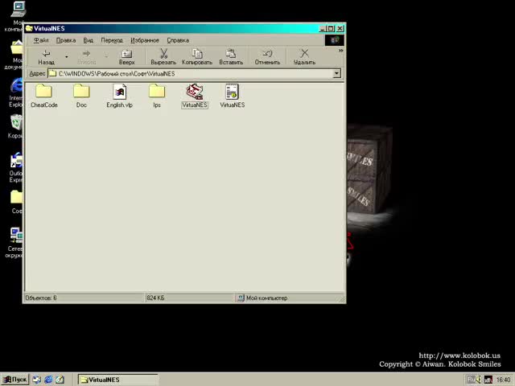This screenshot has height=386, width=515.
Task: Select the Doc folder
Action: tap(81, 92)
